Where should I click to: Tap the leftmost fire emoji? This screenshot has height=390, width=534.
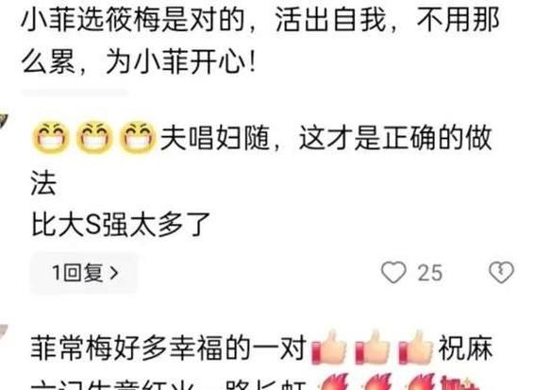[x=334, y=382]
